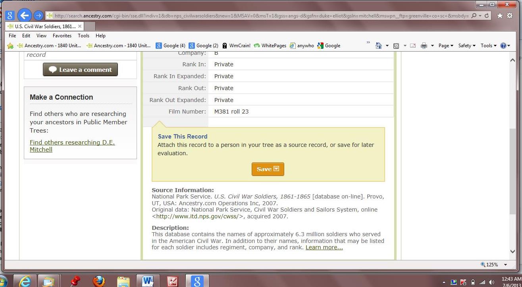
Task: Follow the Learn more link
Action: click(324, 247)
